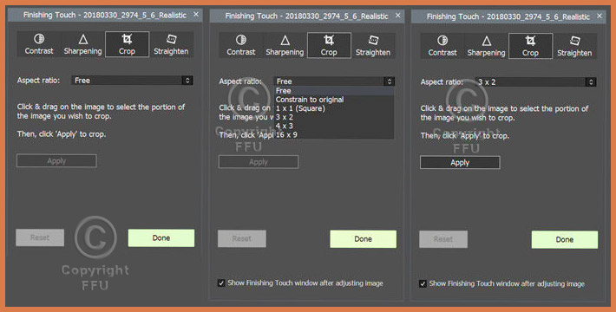Select Crop tool icon in right window
The height and width of the screenshot is (312, 616).
530,46
